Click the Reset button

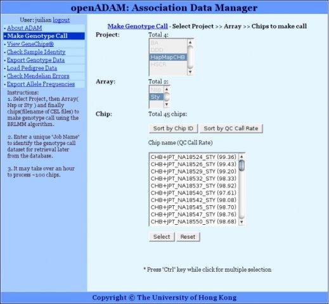pos(188,237)
